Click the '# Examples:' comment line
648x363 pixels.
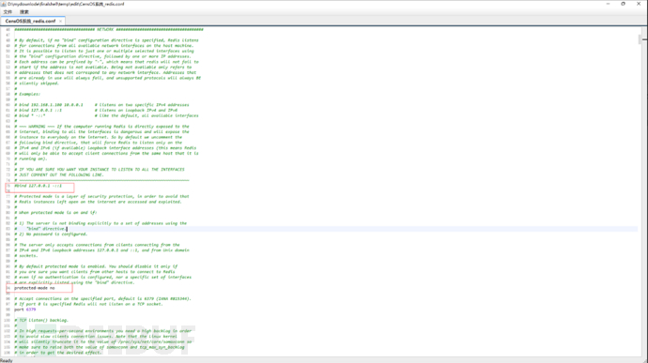27,94
